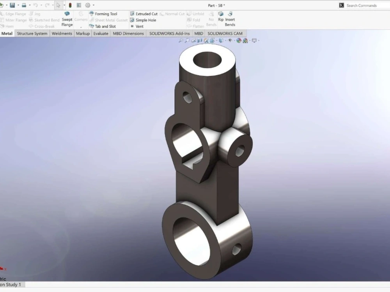Viewport: 390px width, 292px height.
Task: Click the Edit Appearance sphere icon
Action: pyautogui.click(x=239, y=40)
